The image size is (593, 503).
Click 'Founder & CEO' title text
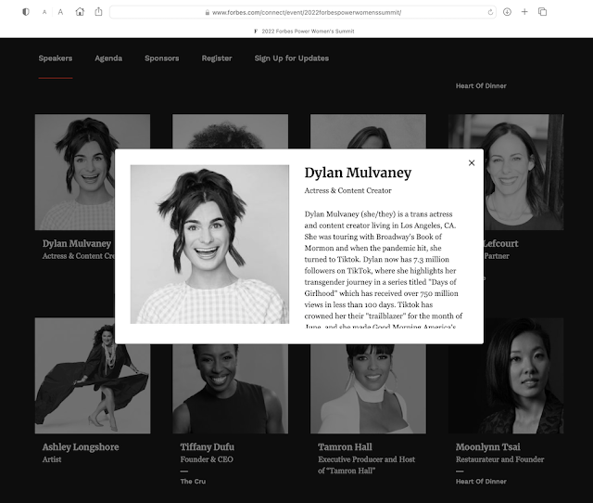(207, 459)
